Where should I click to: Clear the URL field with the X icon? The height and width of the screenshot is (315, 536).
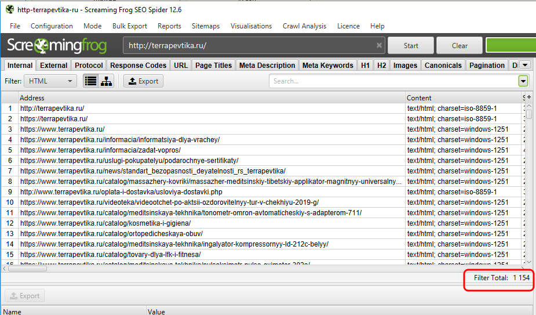(379, 45)
